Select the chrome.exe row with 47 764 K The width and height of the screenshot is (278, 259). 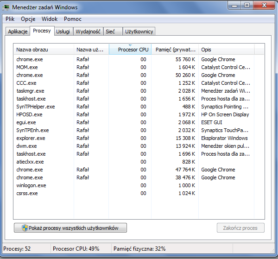(139, 170)
